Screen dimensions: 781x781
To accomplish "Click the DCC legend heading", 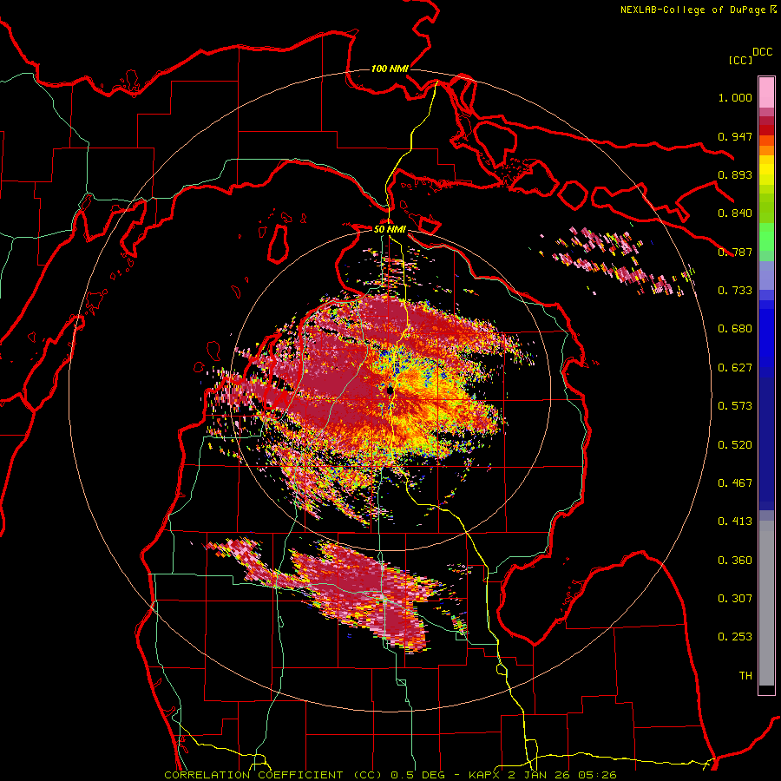I will (x=762, y=52).
